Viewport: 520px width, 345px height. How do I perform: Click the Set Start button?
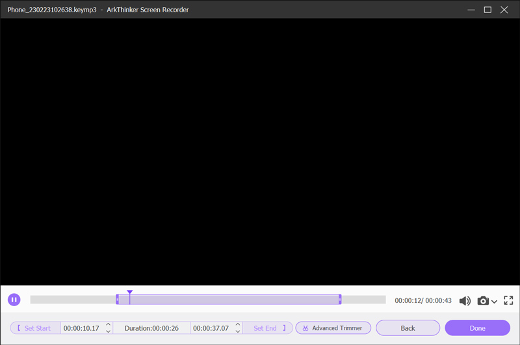[36, 327]
